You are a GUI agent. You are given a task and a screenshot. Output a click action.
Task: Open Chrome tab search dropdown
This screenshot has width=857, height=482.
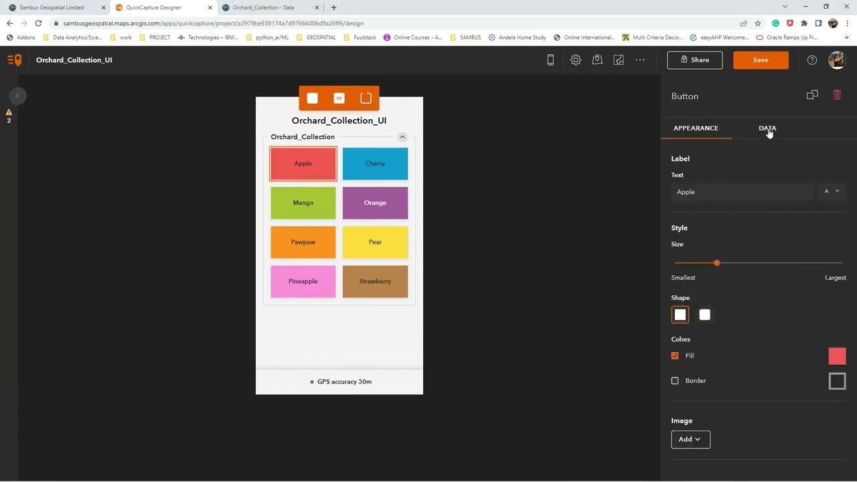(785, 7)
